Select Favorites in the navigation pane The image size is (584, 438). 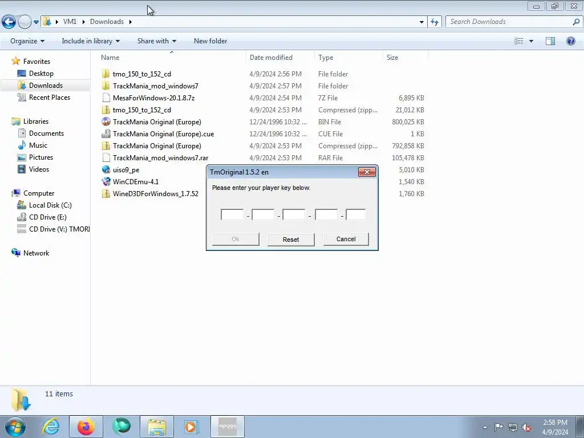[x=36, y=62]
